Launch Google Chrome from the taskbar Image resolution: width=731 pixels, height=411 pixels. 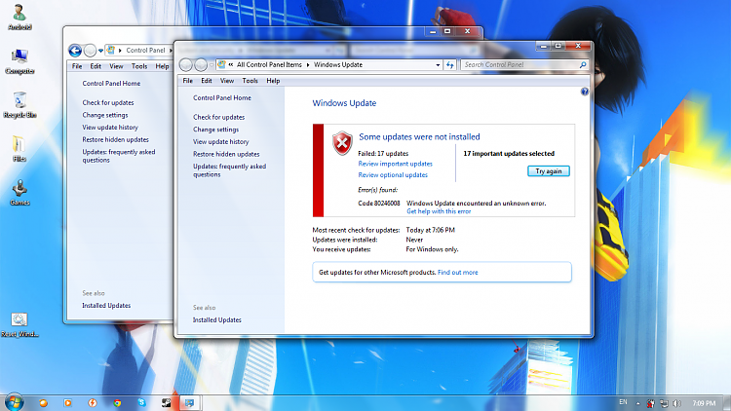click(118, 403)
